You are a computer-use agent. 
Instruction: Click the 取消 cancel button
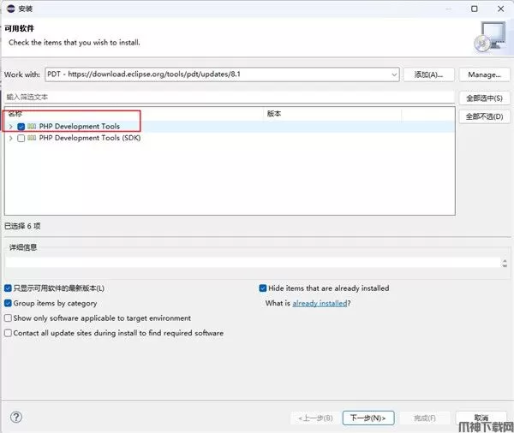[x=481, y=418]
